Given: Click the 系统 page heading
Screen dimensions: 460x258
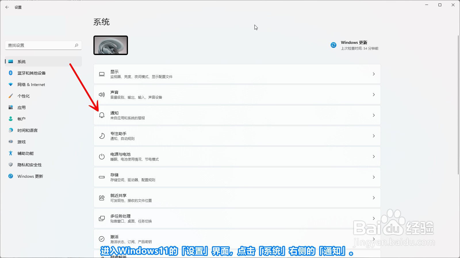Looking at the screenshot, I should (x=101, y=22).
